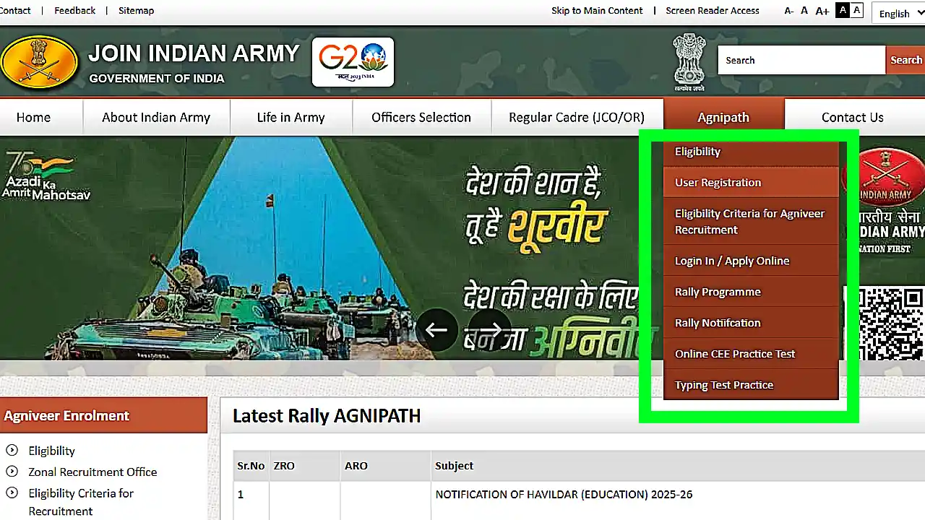This screenshot has height=520, width=925.
Task: Click Skip to Main Content link
Action: 597,10
